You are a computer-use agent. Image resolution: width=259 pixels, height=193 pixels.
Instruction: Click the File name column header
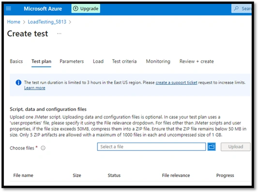click(x=23, y=175)
